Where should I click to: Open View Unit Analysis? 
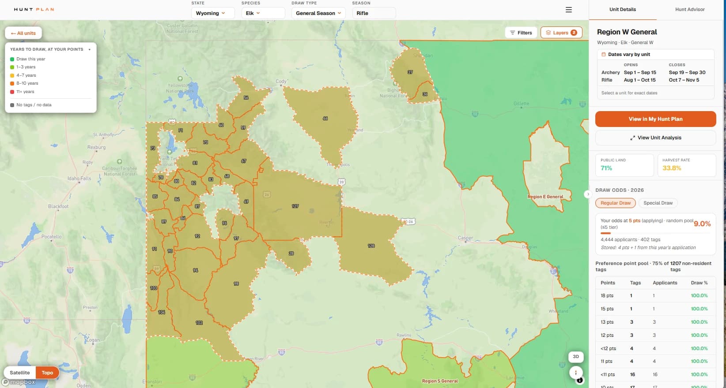tap(655, 138)
